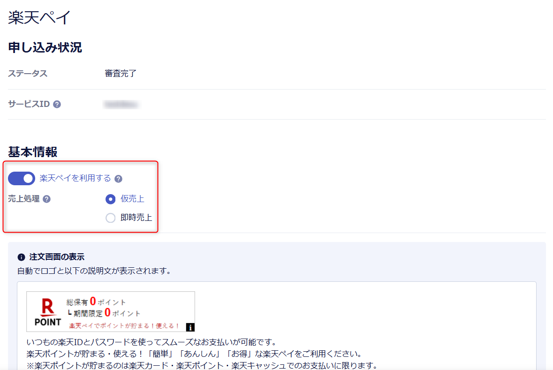The image size is (553, 370).
Task: Click help icon next to 楽天ペイを利用する
Action: (x=118, y=179)
